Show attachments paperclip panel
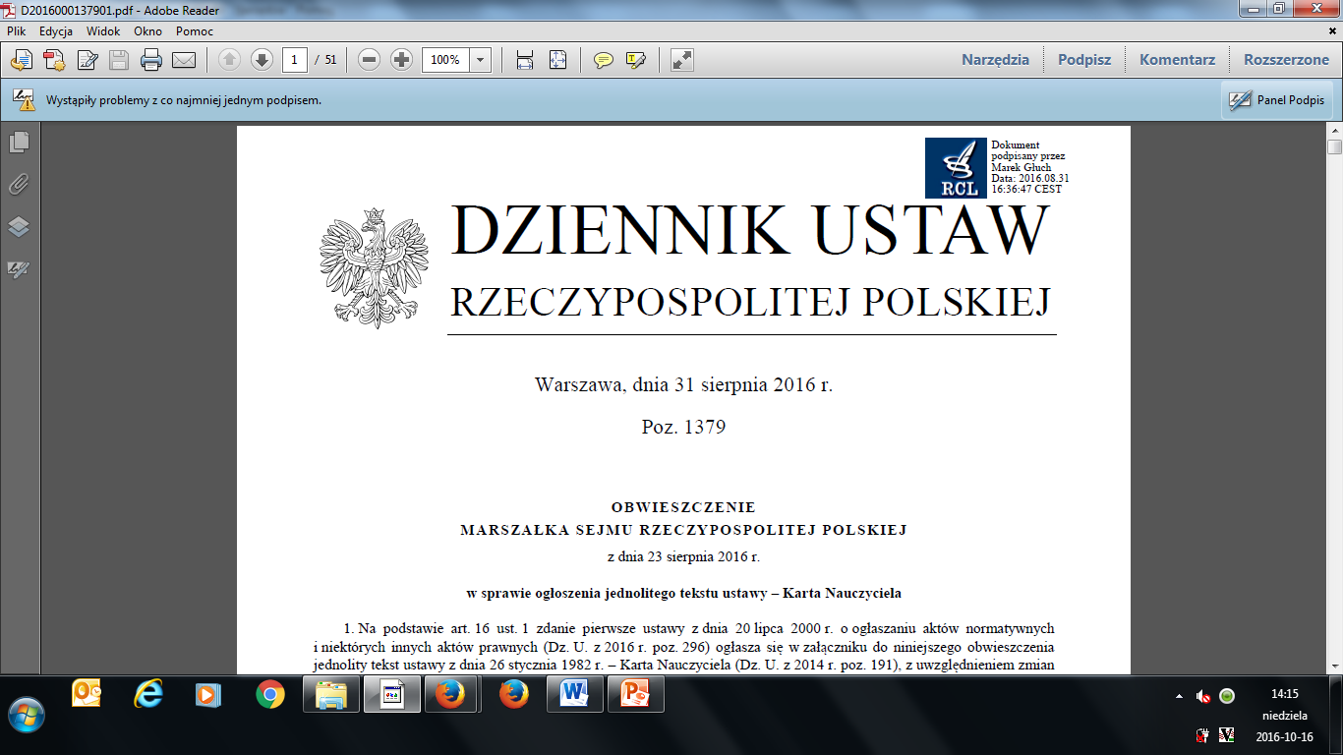1343x755 pixels. pos(19,185)
